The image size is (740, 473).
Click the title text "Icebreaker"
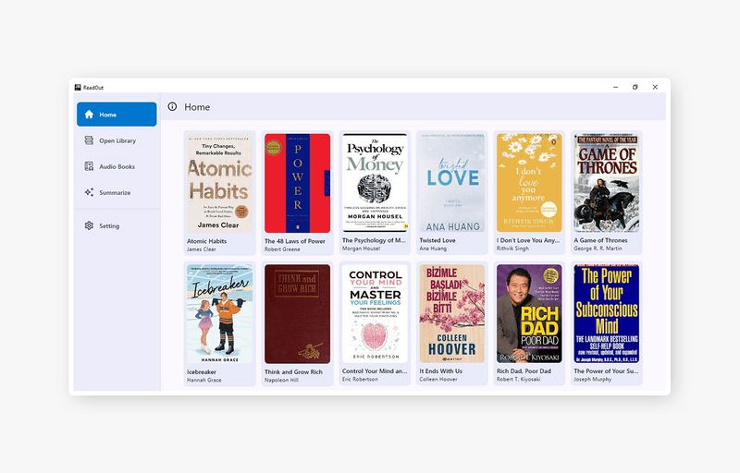202,371
